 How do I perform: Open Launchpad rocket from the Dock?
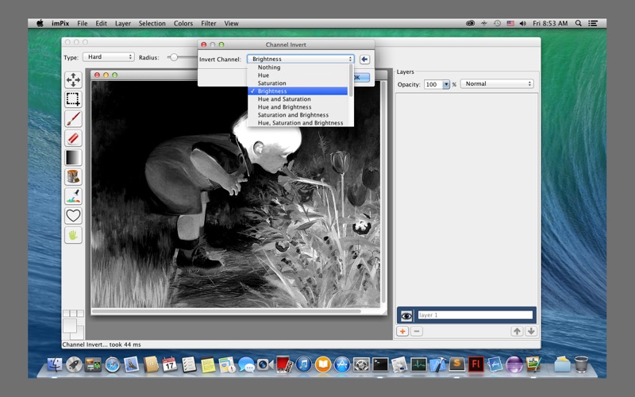74,364
